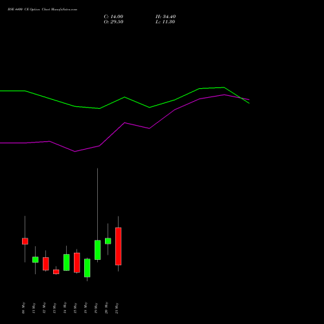The image size is (324, 324).
Task: Click the open value O: 29.50
Action: tap(113, 22)
